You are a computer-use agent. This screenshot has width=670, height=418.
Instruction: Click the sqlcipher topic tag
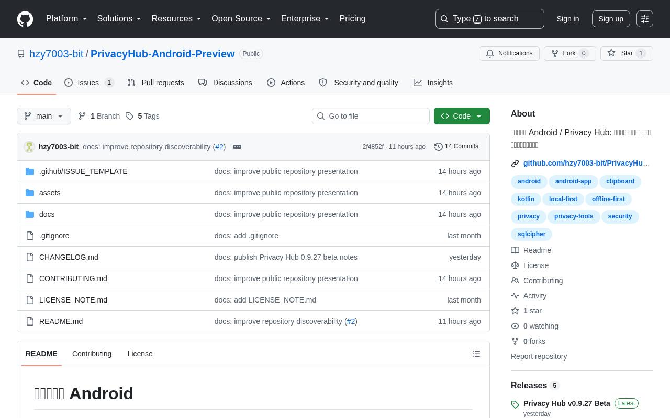531,234
